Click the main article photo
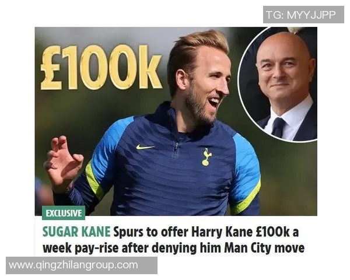The image size is (350, 280). 176,121
